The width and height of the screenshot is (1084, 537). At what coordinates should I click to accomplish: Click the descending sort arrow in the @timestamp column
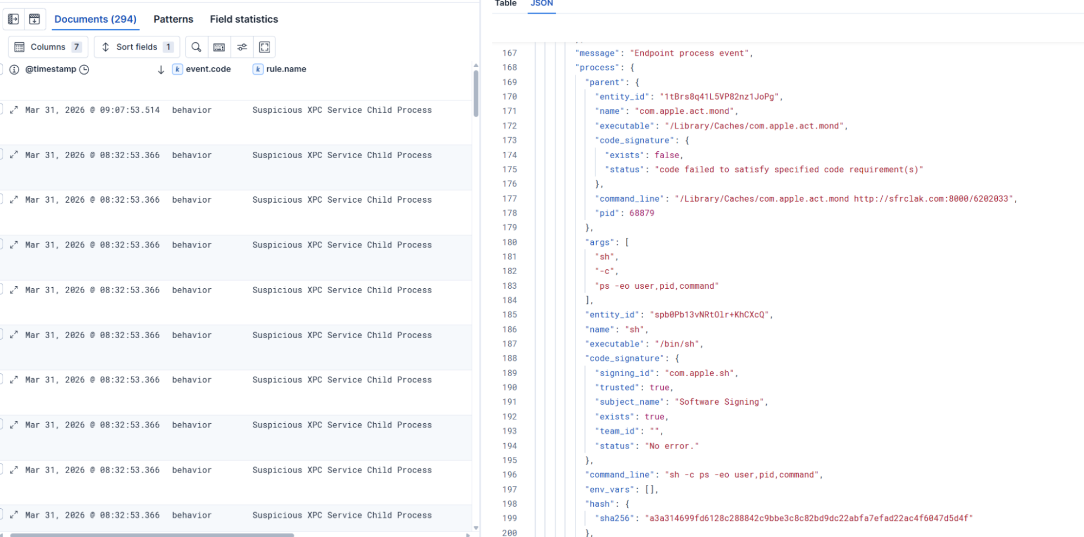point(161,69)
